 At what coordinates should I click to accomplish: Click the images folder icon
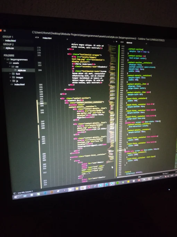click(x=14, y=77)
